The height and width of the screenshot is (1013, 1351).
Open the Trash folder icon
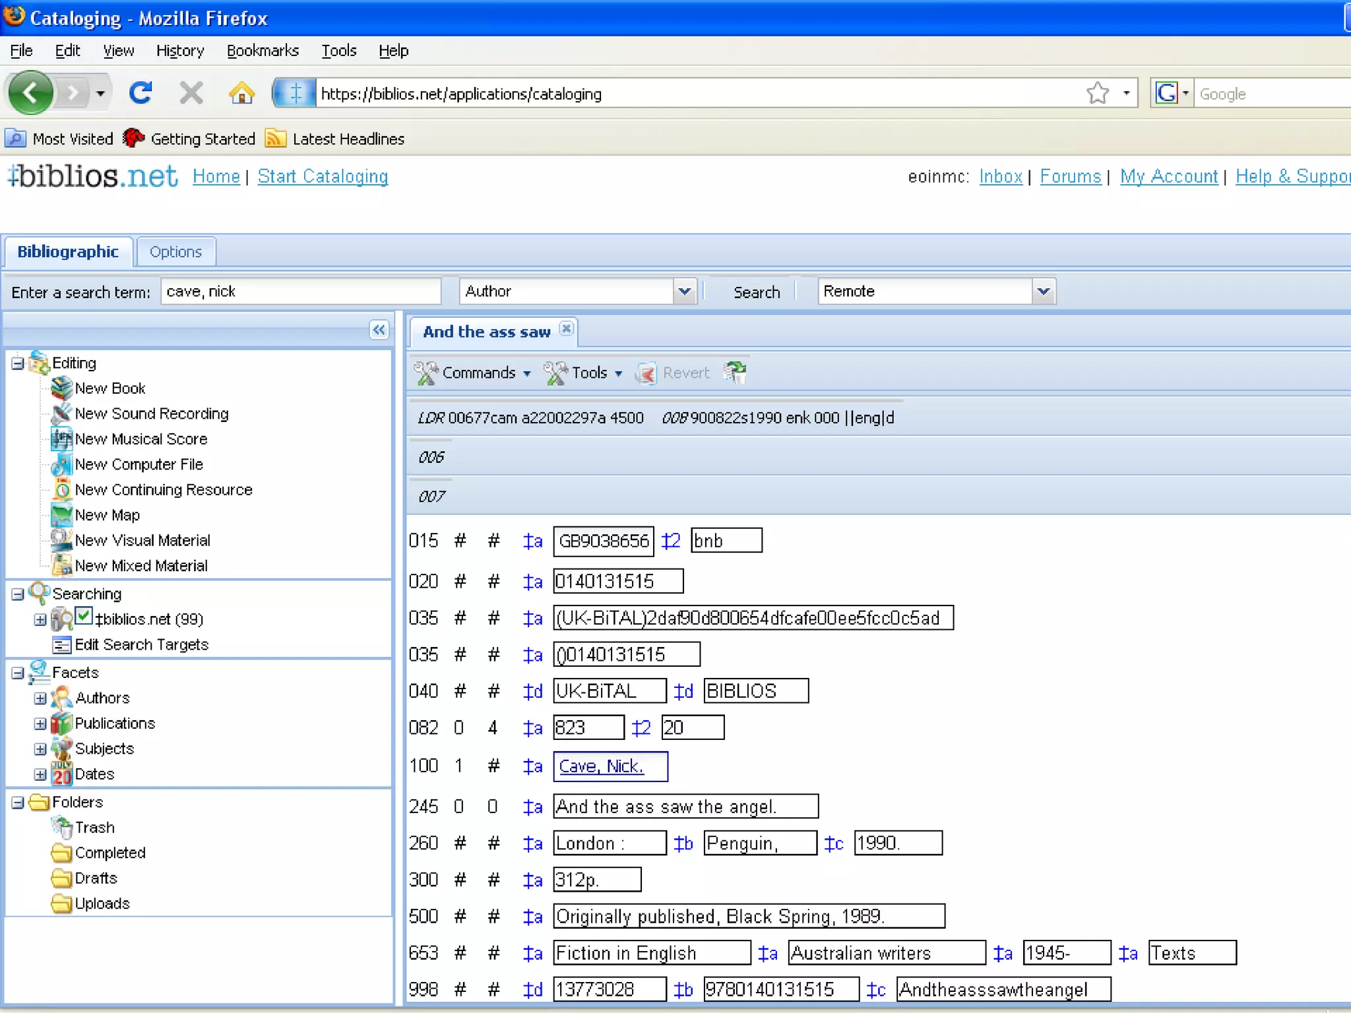(x=61, y=827)
